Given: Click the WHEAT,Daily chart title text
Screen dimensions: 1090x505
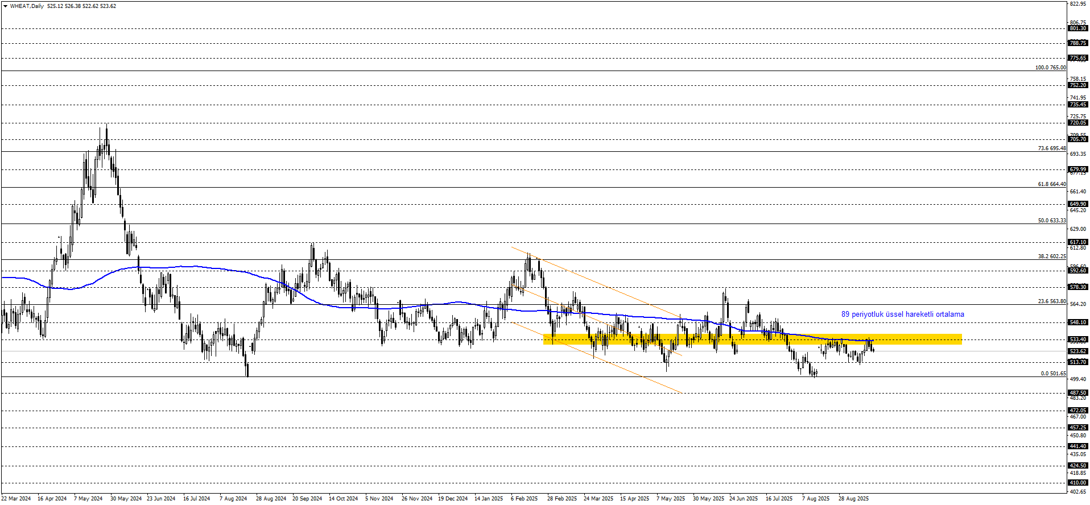Looking at the screenshot, I should (x=27, y=6).
